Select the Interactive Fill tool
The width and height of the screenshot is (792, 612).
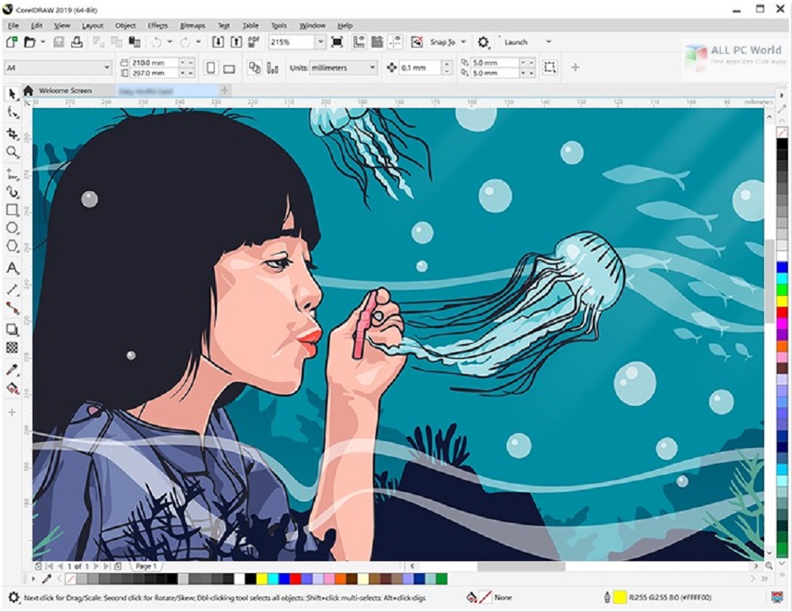click(x=12, y=388)
